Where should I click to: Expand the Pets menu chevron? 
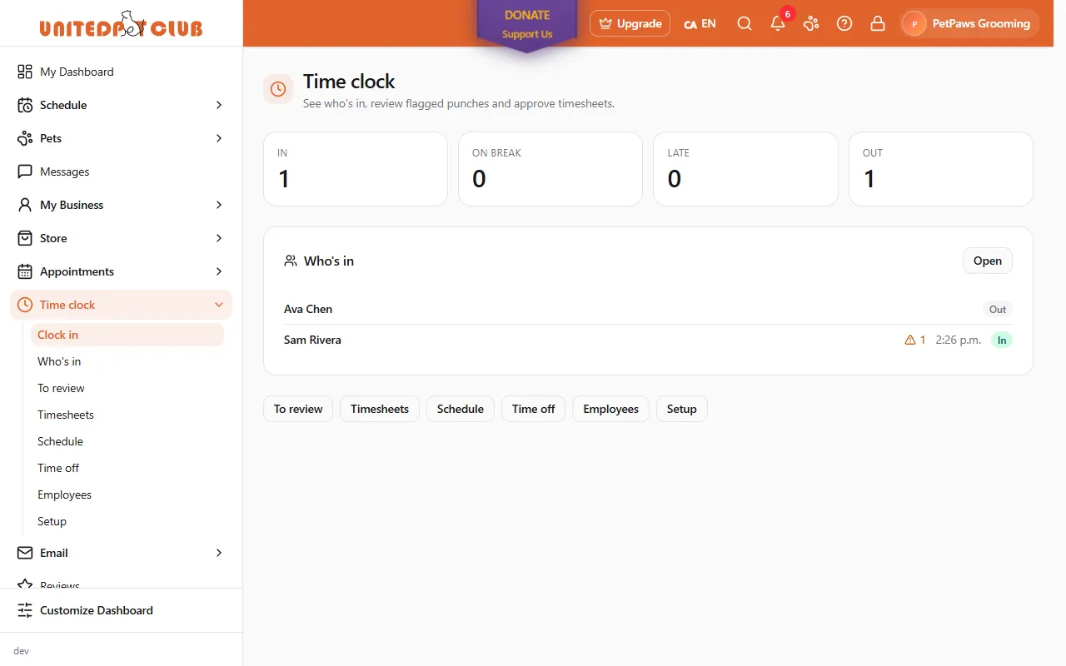pyautogui.click(x=219, y=138)
